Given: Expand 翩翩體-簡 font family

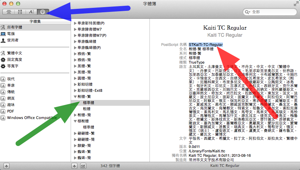Looking at the screenshot, I should (x=75, y=139).
